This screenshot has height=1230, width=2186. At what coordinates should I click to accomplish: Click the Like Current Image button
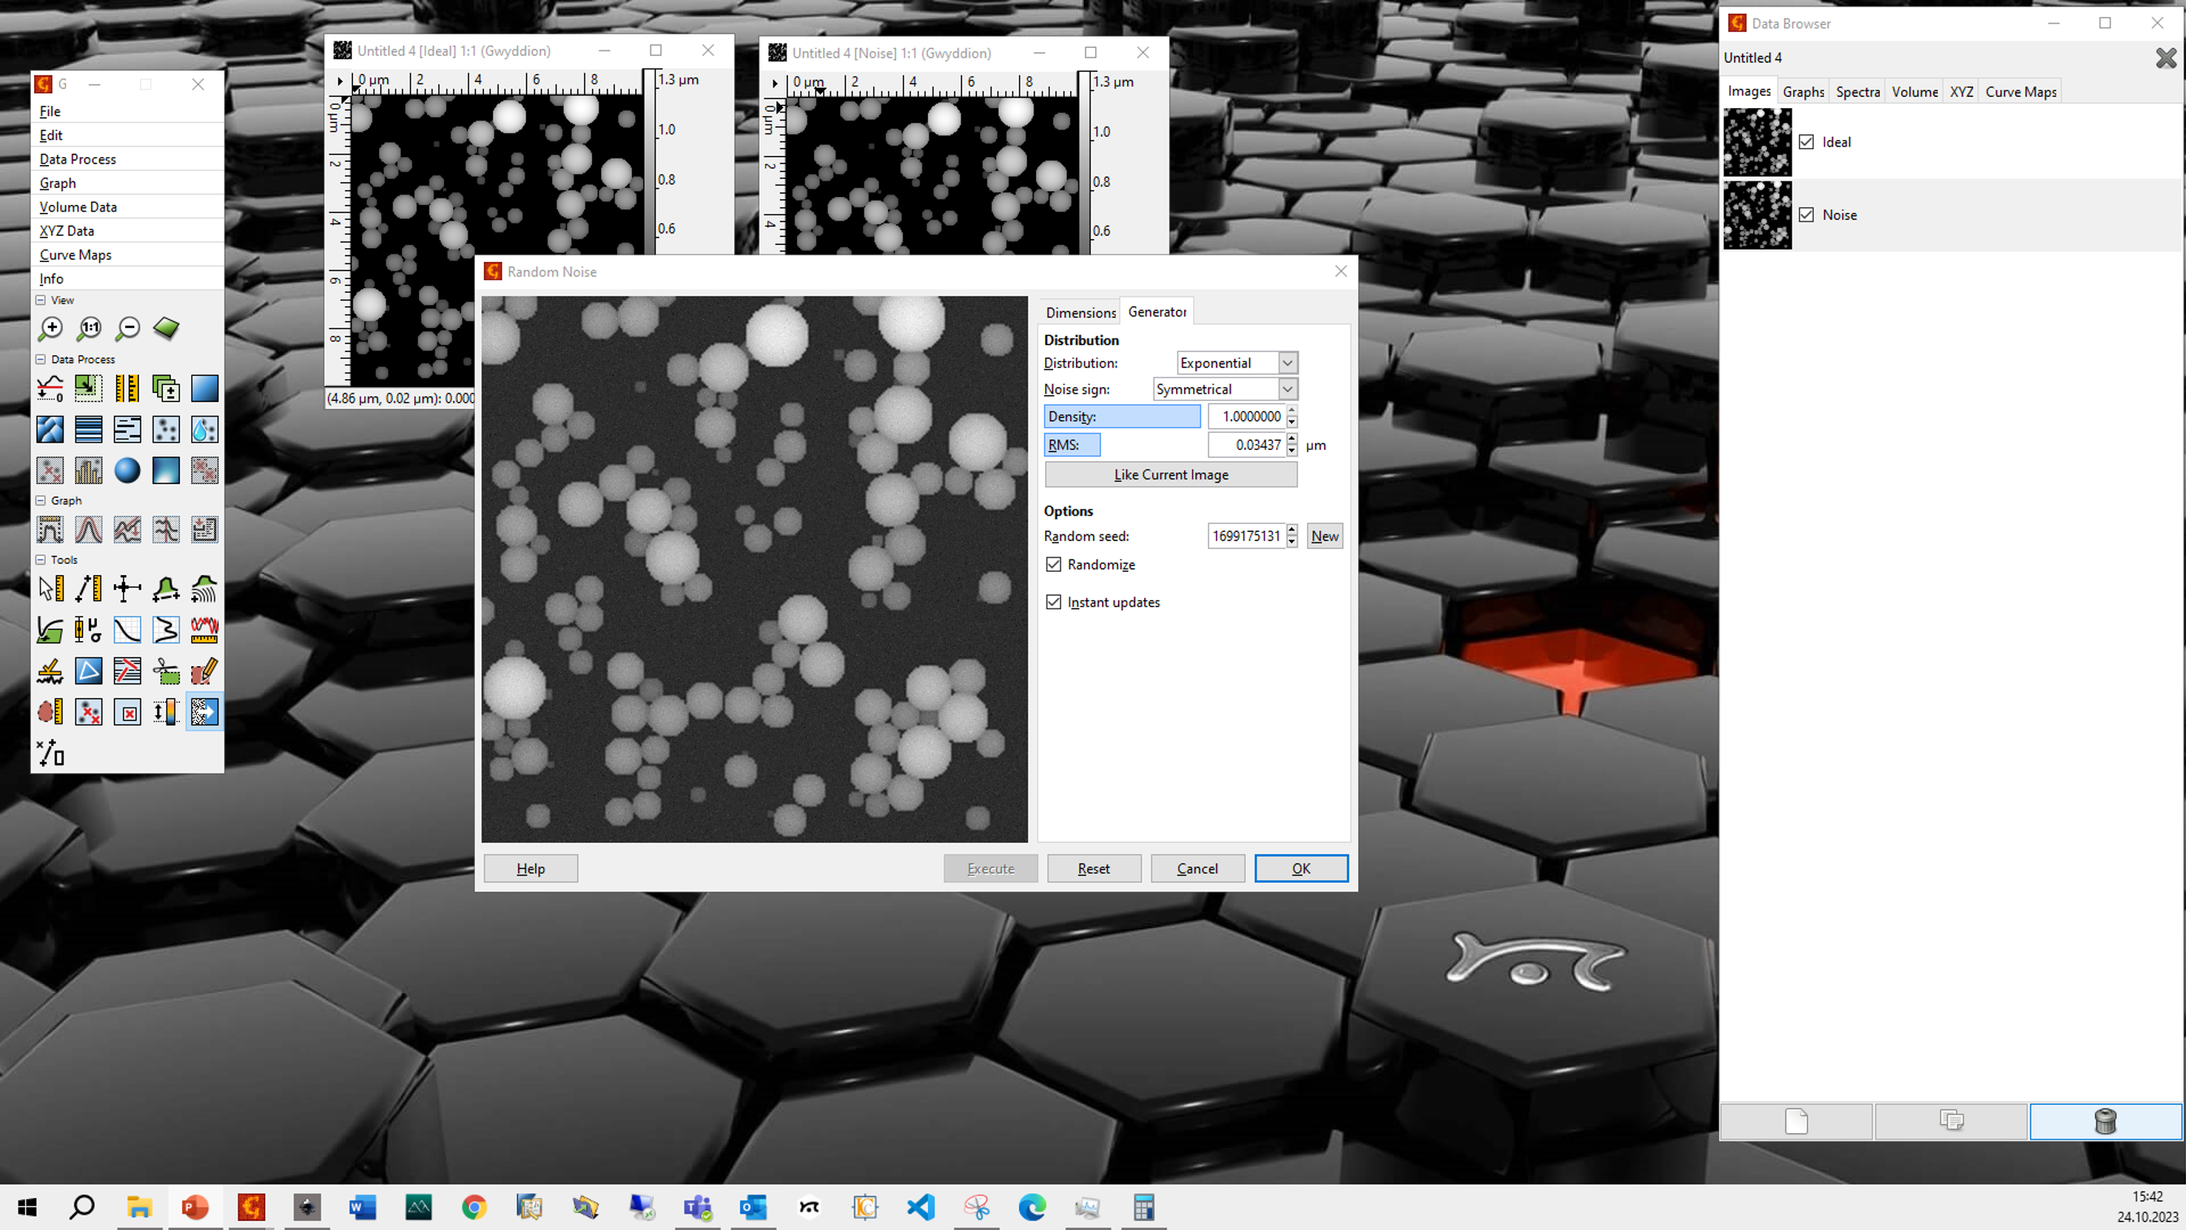tap(1170, 474)
